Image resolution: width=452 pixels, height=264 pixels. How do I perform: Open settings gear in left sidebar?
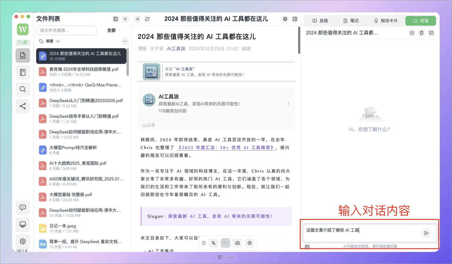click(23, 241)
